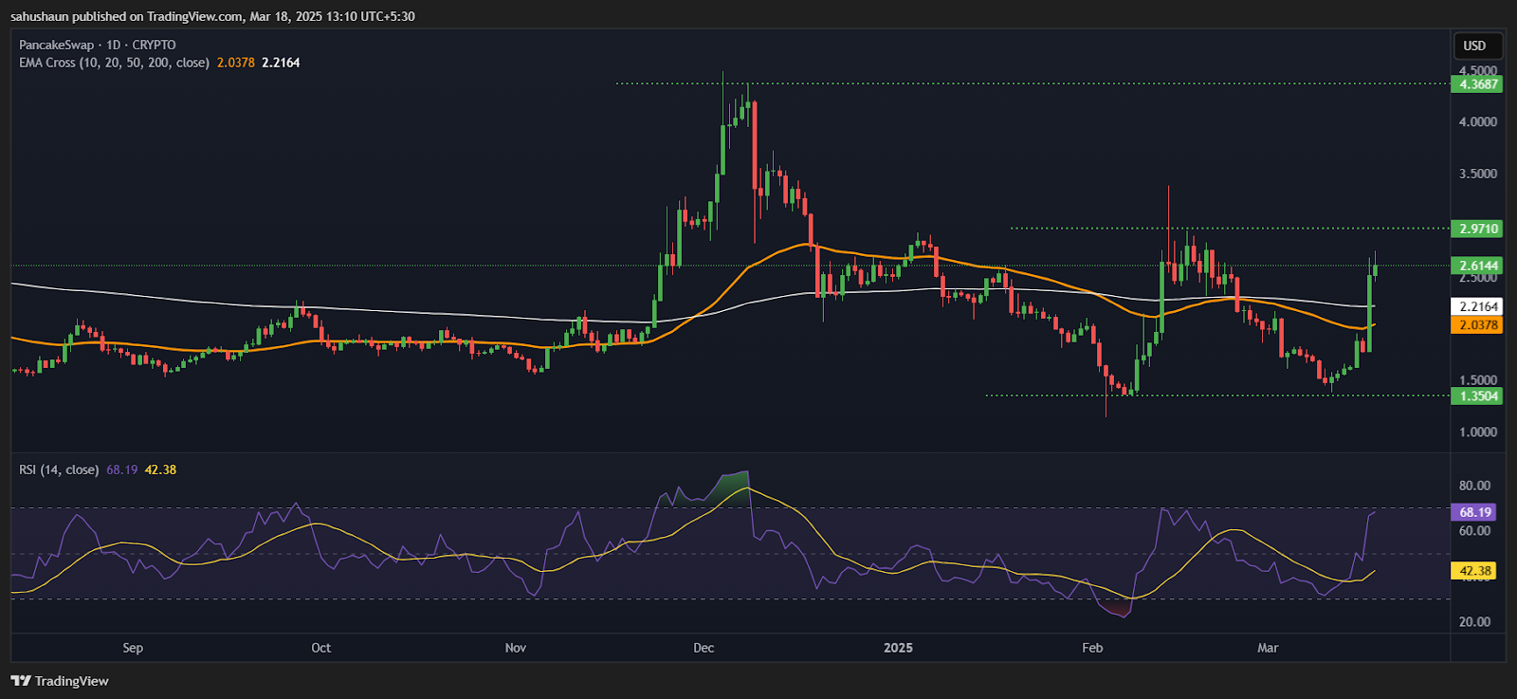Click the 2.6144 current price tag
Screen dimensions: 1517x699
(x=1477, y=266)
